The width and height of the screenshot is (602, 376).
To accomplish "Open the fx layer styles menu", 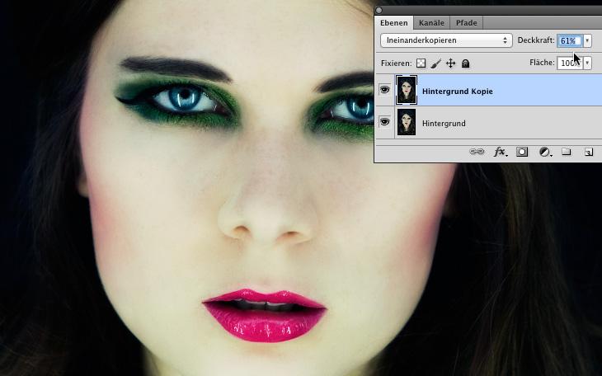I will [x=501, y=152].
